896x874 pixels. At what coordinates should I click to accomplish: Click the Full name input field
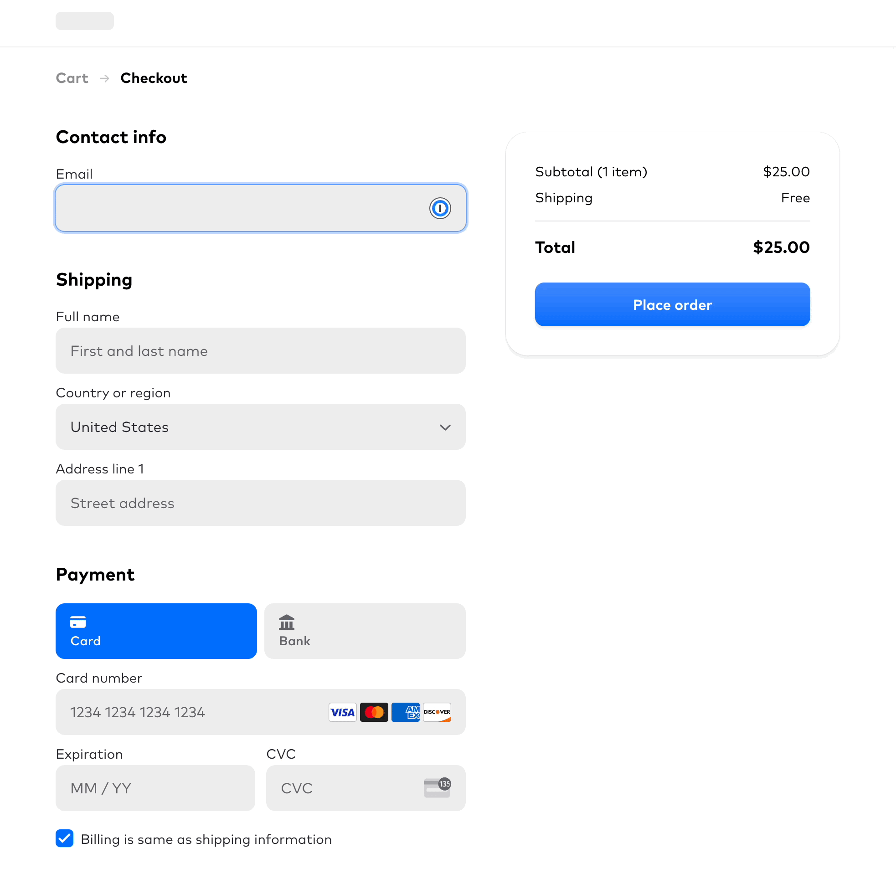(261, 351)
